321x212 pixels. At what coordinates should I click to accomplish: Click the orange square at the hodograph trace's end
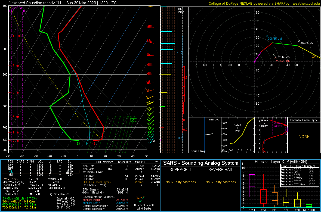click(313, 56)
